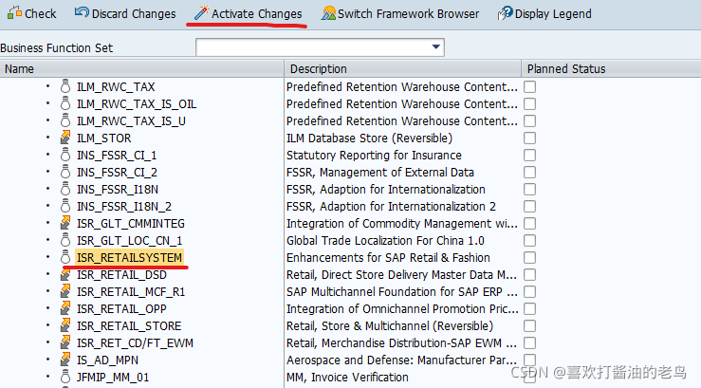The width and height of the screenshot is (701, 388).
Task: Click 'Global Trade Localization For China 1.0' text
Action: tap(385, 241)
